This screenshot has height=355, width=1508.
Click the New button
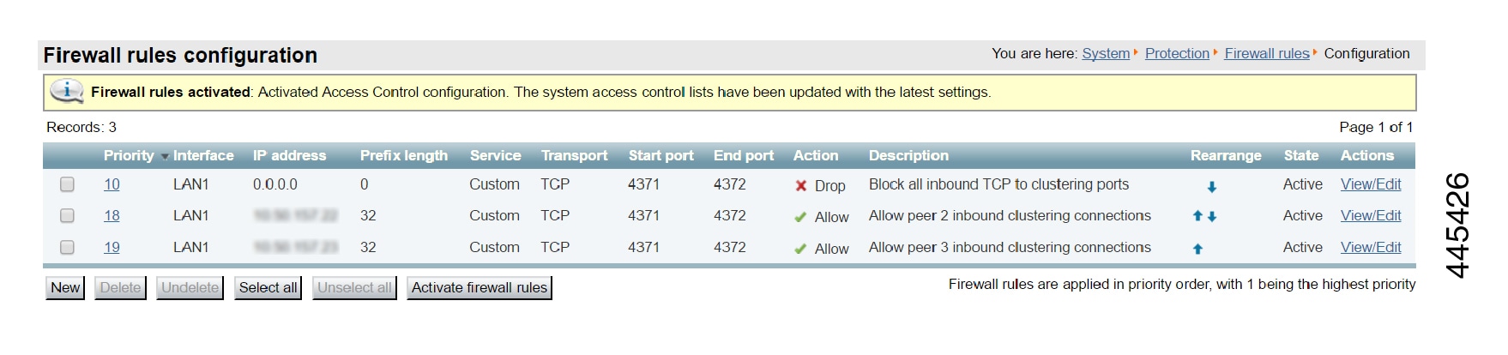[x=65, y=288]
